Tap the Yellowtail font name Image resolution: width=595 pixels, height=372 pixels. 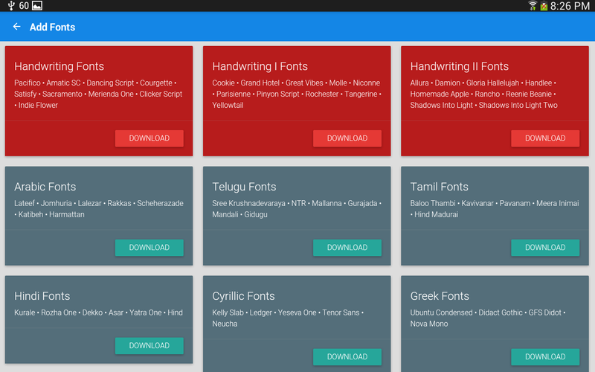click(228, 105)
